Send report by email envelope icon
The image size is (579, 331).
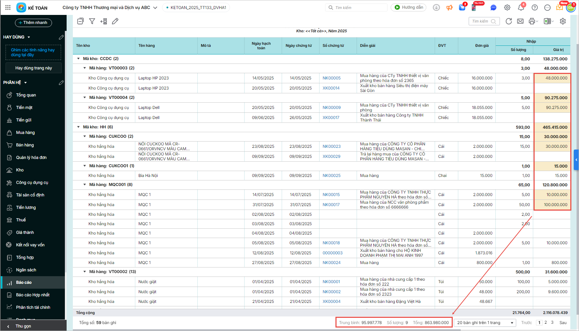tap(520, 21)
